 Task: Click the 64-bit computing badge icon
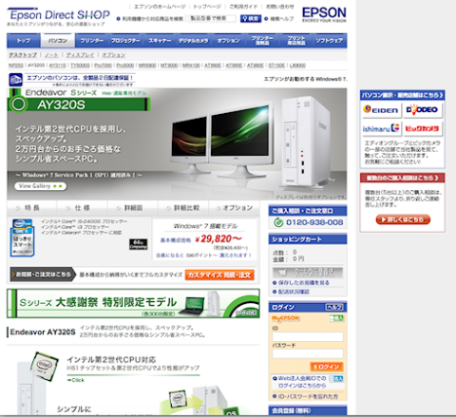coord(139,244)
